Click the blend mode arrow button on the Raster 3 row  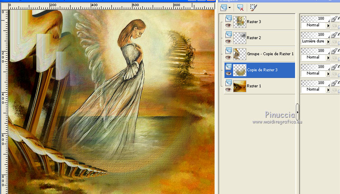click(328, 26)
